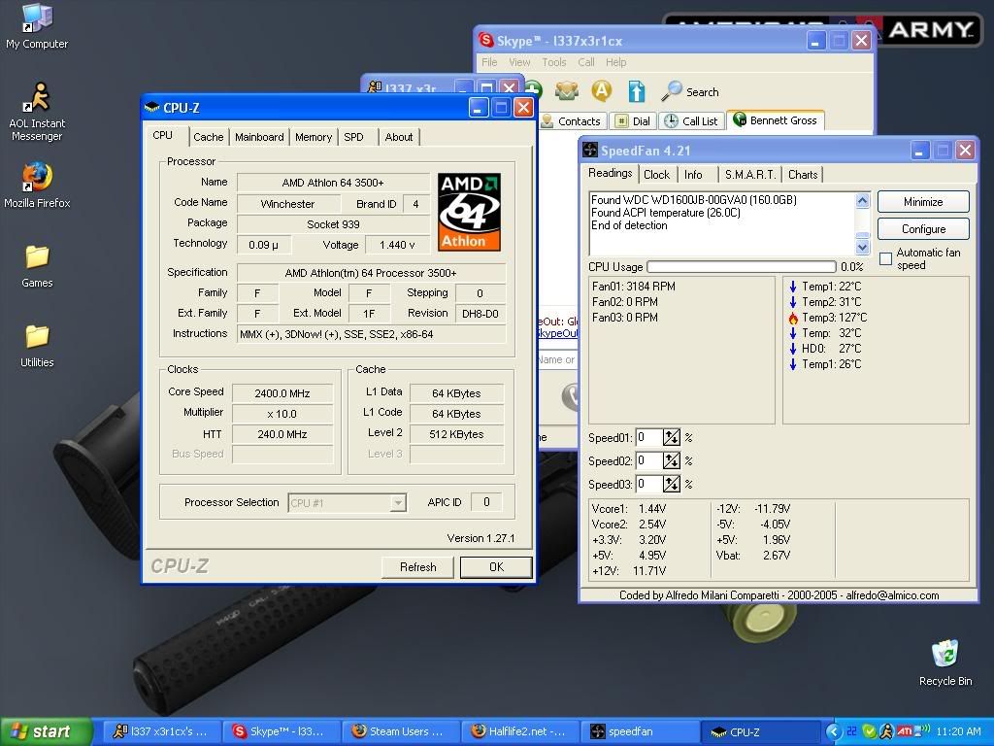Switch to SpeedFan Clock tab
This screenshot has width=994, height=746.
coord(656,175)
